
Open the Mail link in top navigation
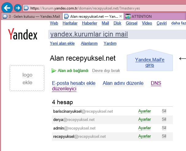pyautogui.click(x=105, y=23)
